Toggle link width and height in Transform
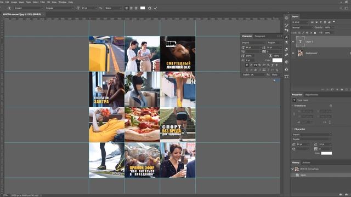 coord(294,114)
